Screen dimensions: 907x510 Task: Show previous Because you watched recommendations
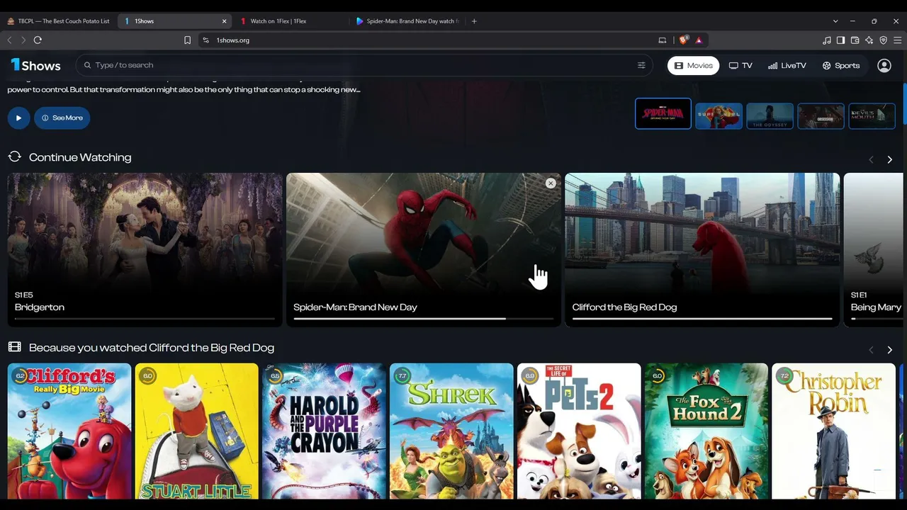pos(871,350)
